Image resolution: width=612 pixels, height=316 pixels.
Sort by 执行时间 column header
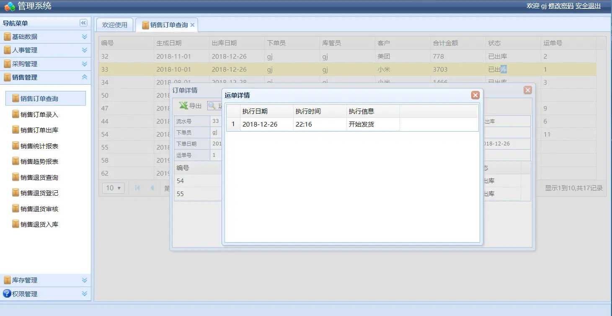click(320, 111)
